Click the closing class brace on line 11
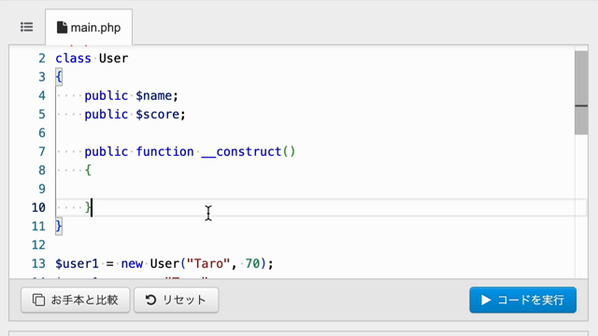 pos(59,226)
